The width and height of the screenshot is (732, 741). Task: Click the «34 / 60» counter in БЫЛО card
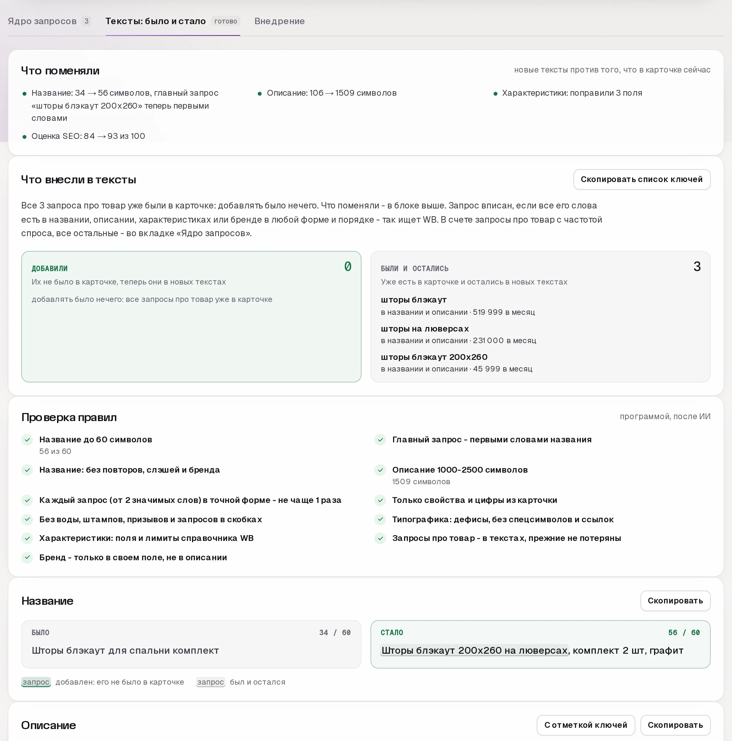coord(335,632)
